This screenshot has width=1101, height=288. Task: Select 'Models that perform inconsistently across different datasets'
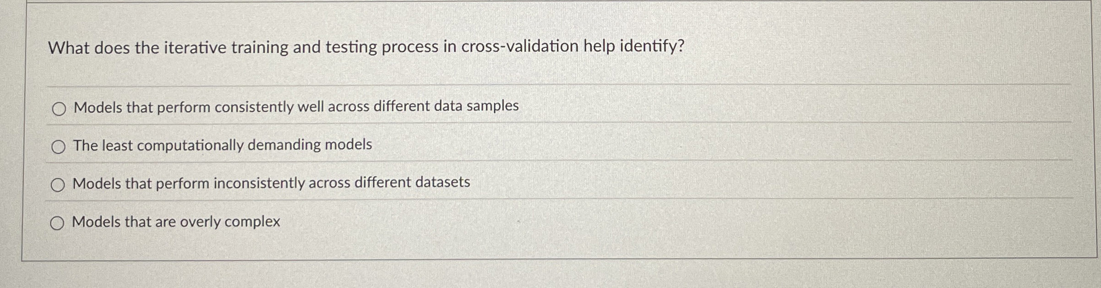[x=270, y=183]
